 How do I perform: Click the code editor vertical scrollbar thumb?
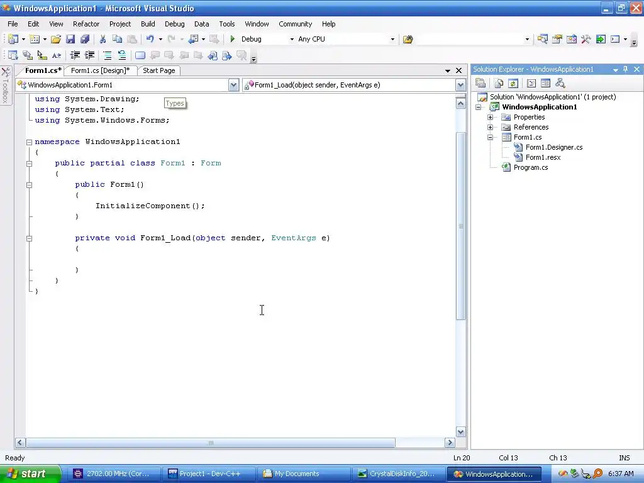[x=461, y=226]
